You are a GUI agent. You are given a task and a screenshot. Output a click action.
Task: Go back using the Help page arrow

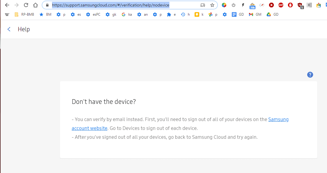(x=9, y=29)
